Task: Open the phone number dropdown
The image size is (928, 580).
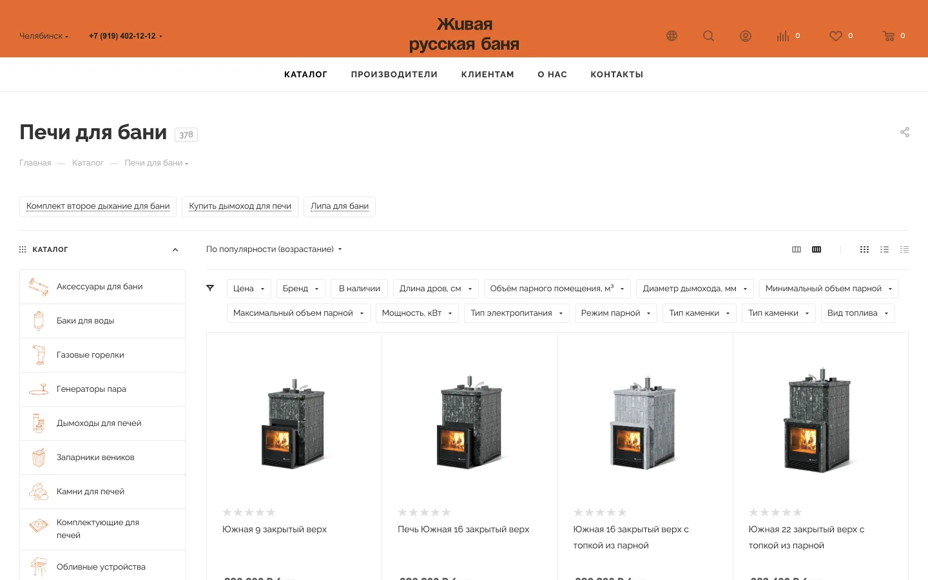Action: tap(126, 36)
